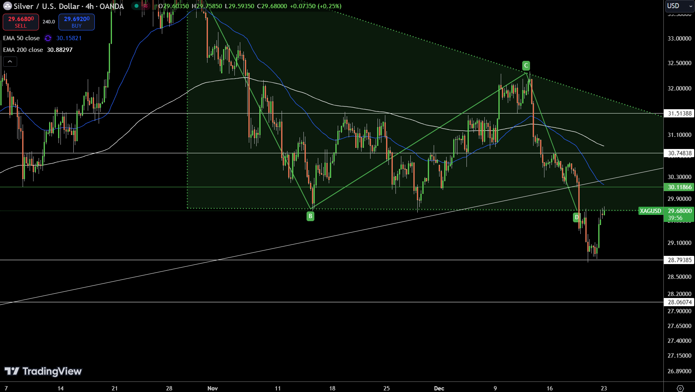Click the 39:56 candle countdown timer
The width and height of the screenshot is (695, 392).
pyautogui.click(x=675, y=218)
